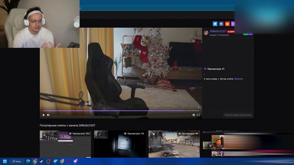Share clip on Reddit
The width and height of the screenshot is (294, 165).
[x=227, y=24]
